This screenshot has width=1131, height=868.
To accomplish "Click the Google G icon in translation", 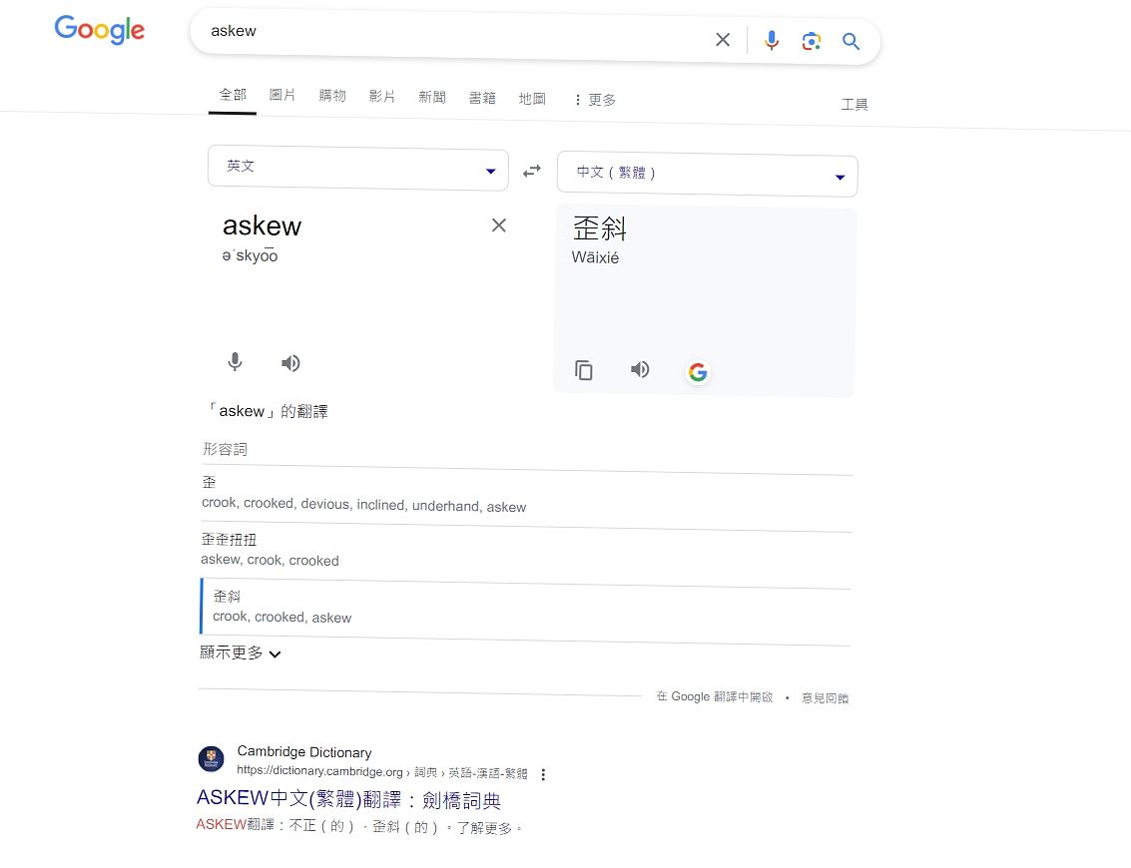I will (x=698, y=372).
